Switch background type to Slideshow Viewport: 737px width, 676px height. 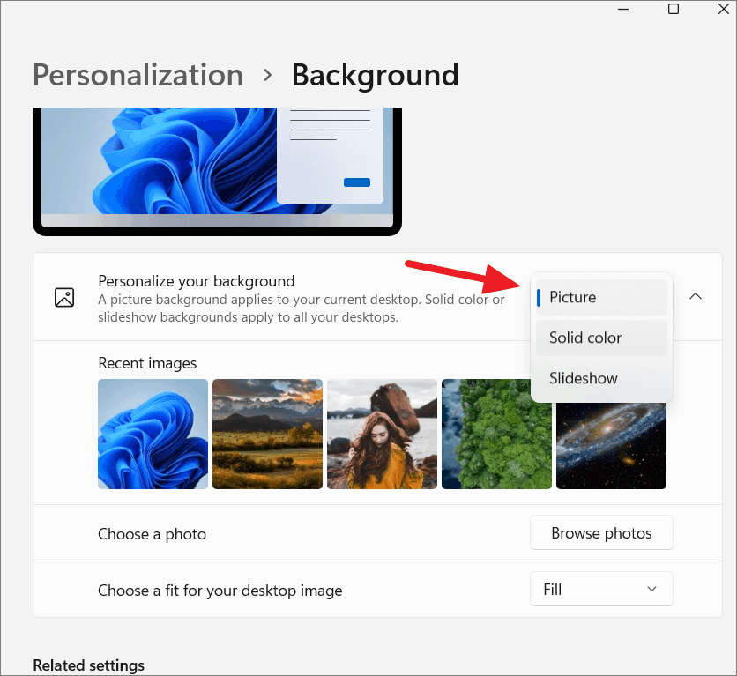583,378
